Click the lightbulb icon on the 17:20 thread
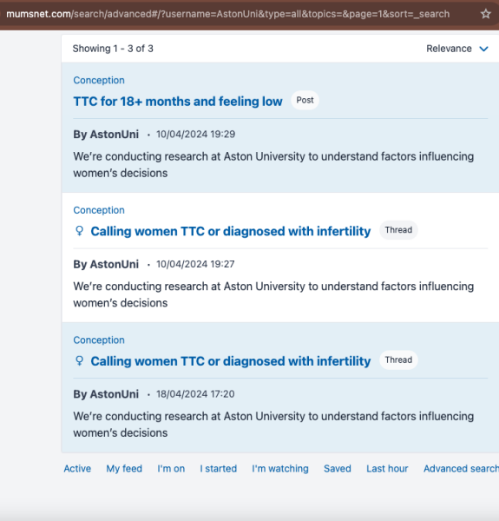This screenshot has height=521, width=499. pos(79,360)
